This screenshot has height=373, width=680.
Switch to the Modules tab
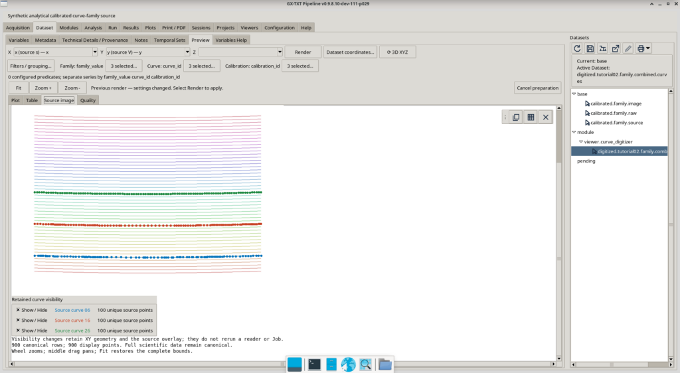click(x=69, y=28)
